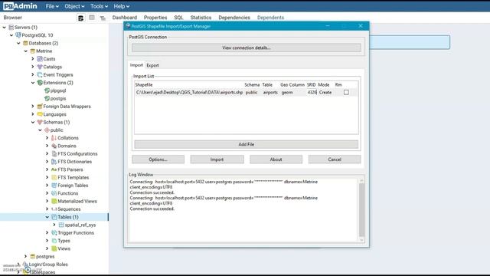
Task: Open the SQL tab
Action: point(178,18)
